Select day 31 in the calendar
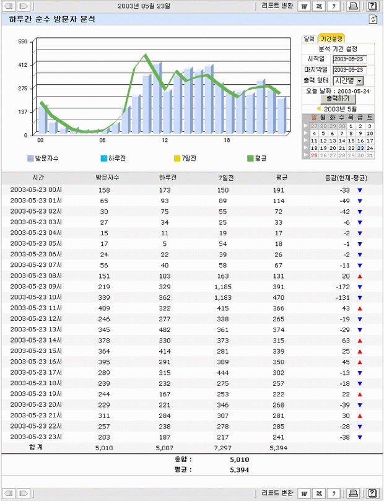 tap(370, 155)
